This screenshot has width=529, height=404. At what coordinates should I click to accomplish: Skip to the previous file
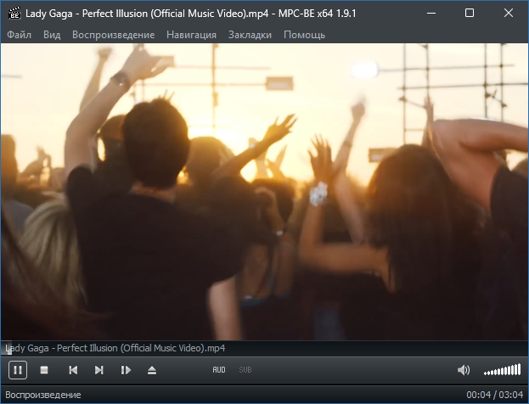coord(73,370)
